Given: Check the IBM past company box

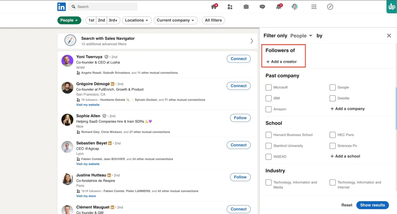Looking at the screenshot, I should [269, 98].
